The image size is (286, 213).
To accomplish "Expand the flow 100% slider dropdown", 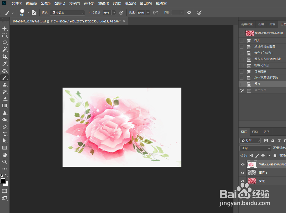I will pos(148,13).
